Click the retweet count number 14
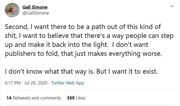The width and height of the screenshot is (180, 106). [9, 98]
